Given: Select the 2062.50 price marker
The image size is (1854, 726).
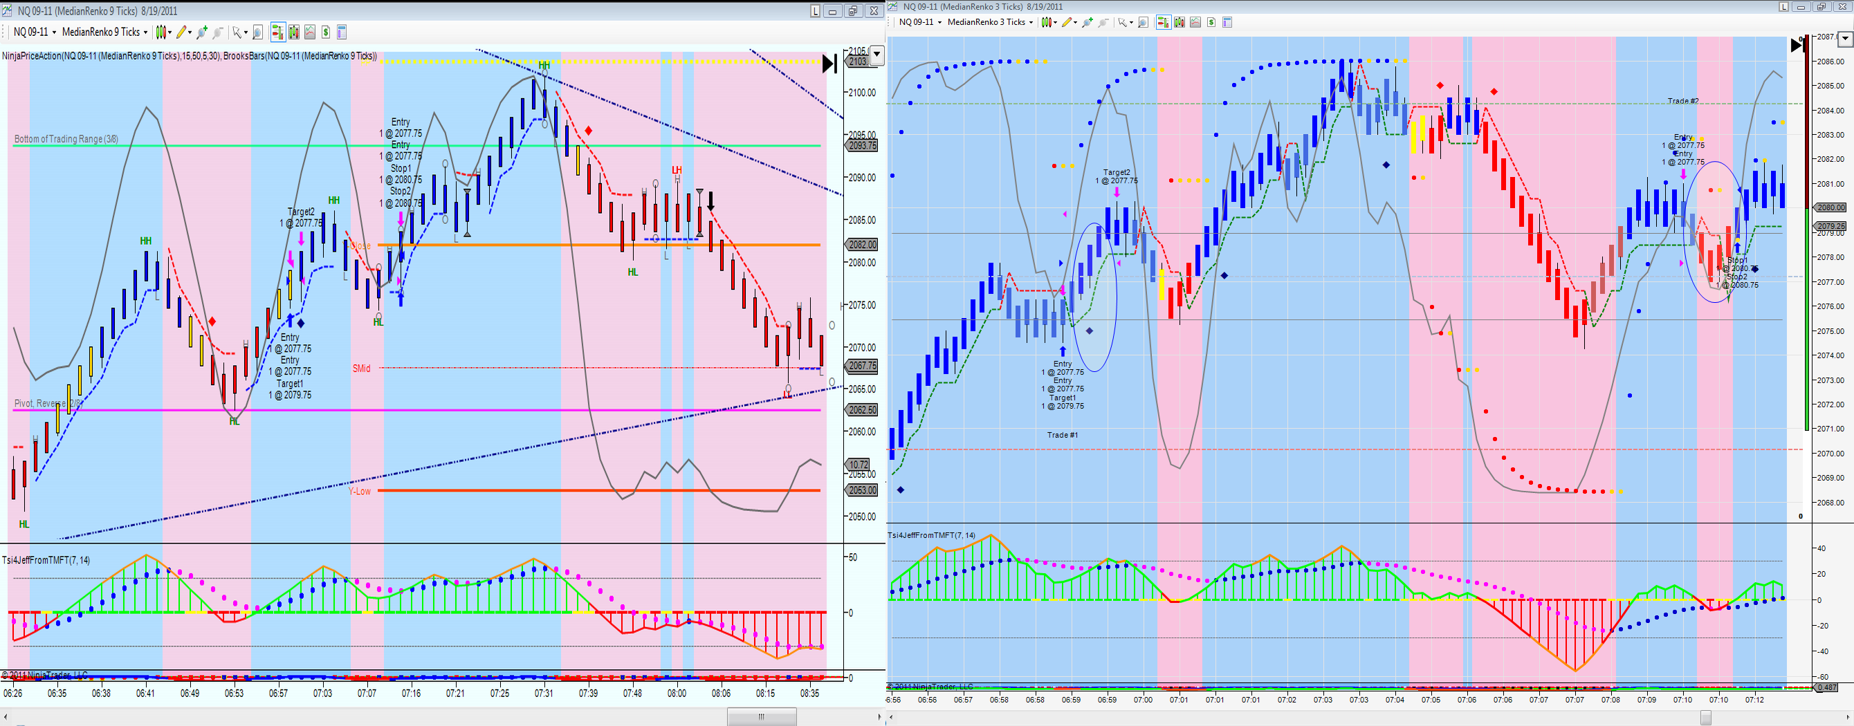Looking at the screenshot, I should (863, 409).
